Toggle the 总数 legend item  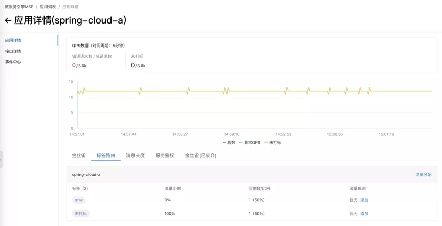(229, 143)
